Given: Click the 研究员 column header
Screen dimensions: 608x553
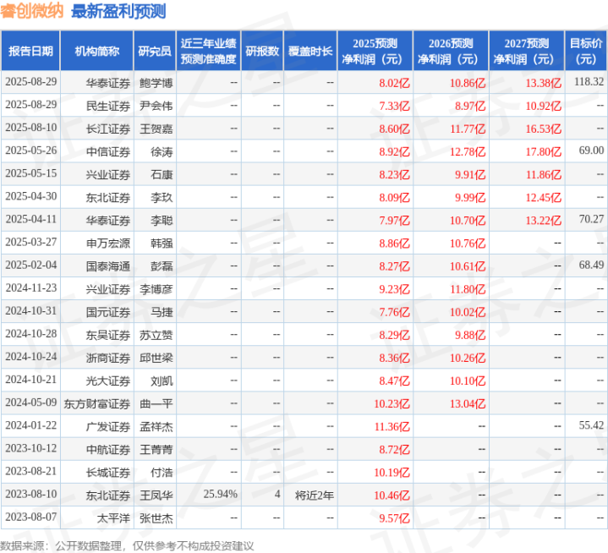Looking at the screenshot, I should point(154,52).
